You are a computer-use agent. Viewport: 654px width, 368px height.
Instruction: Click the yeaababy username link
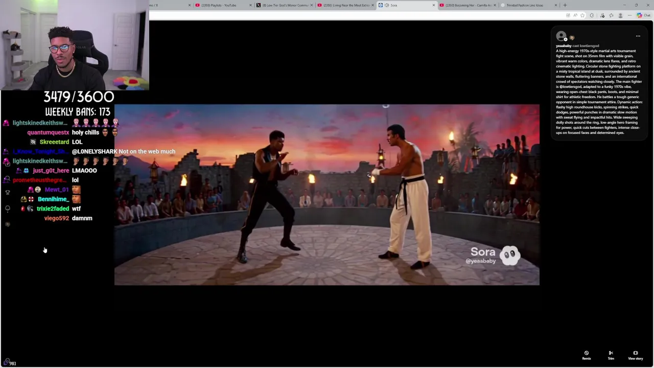(564, 46)
